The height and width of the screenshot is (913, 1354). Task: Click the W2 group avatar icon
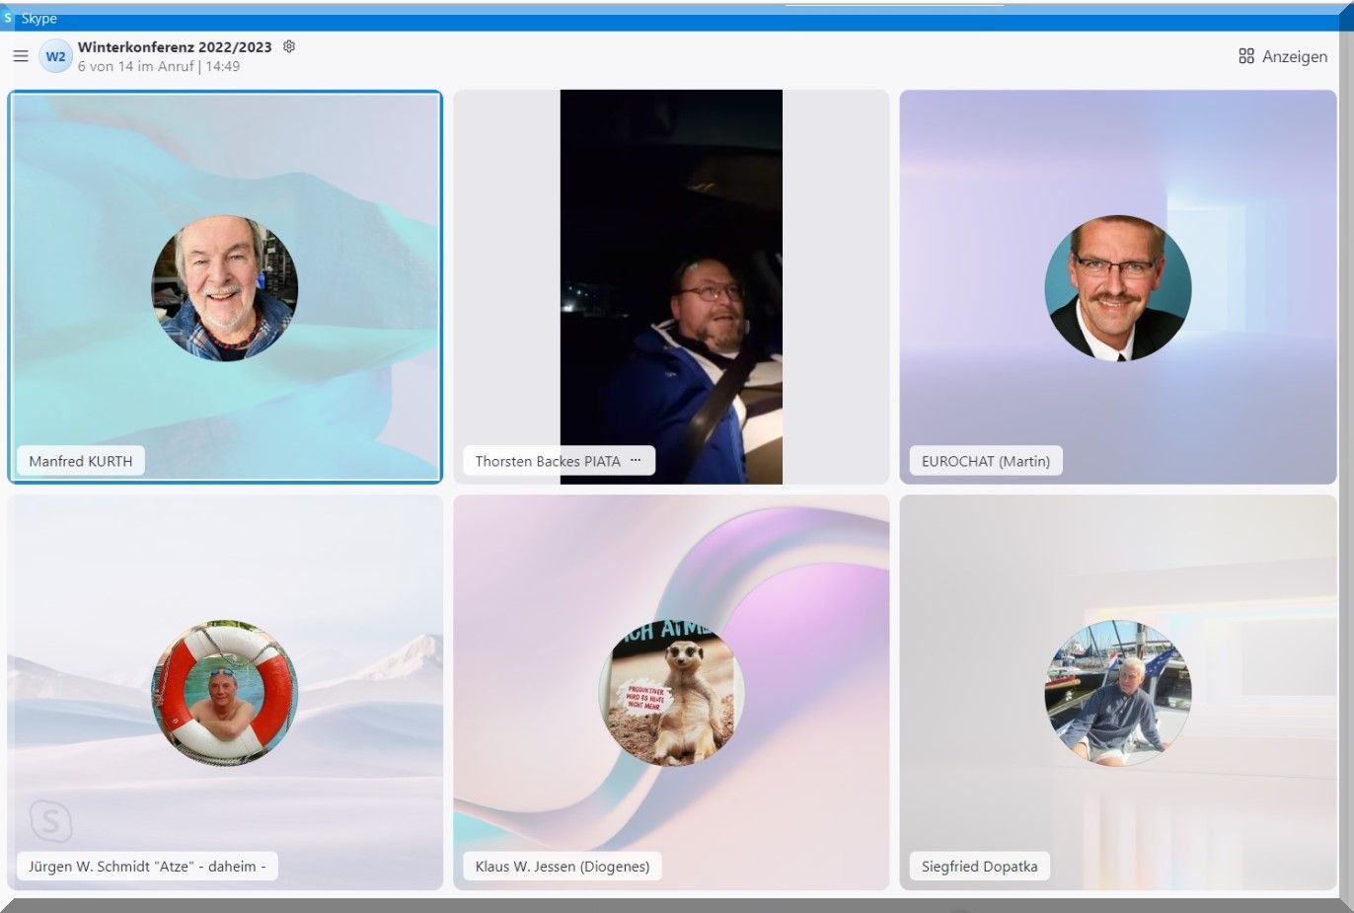55,56
